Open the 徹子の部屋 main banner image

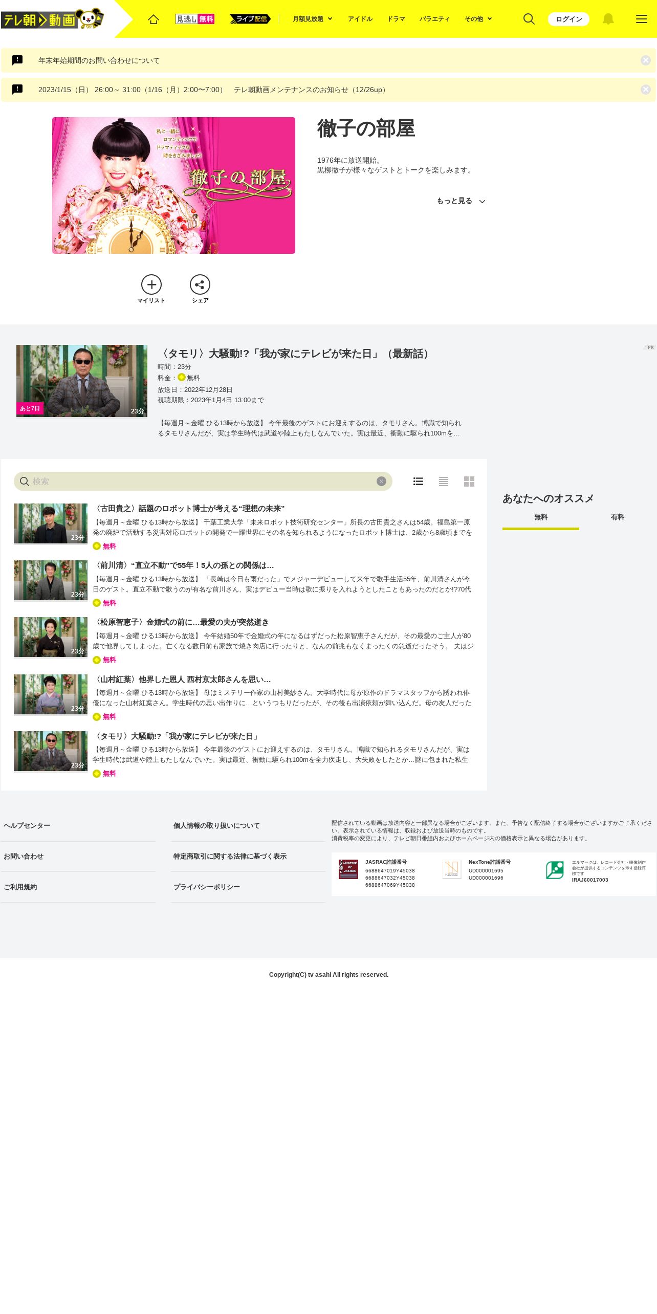173,185
